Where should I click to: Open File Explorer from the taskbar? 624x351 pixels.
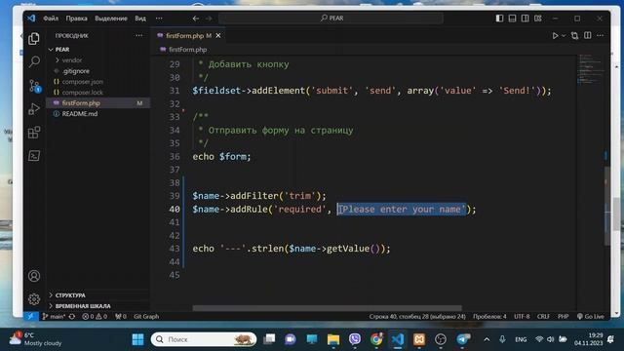(333, 339)
